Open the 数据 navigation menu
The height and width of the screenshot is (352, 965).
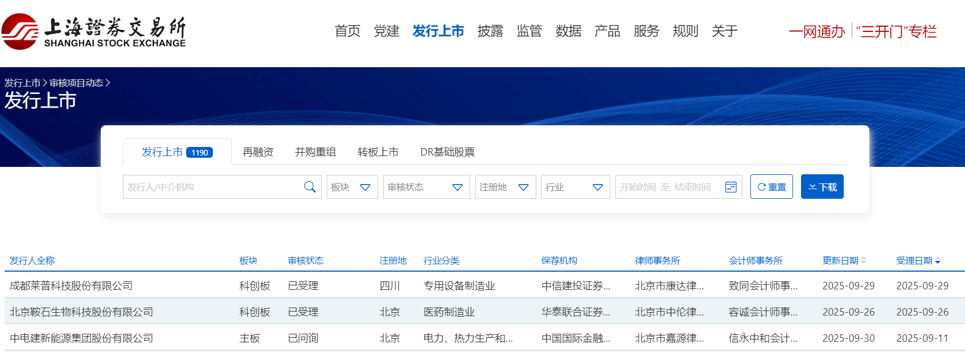[x=568, y=31]
